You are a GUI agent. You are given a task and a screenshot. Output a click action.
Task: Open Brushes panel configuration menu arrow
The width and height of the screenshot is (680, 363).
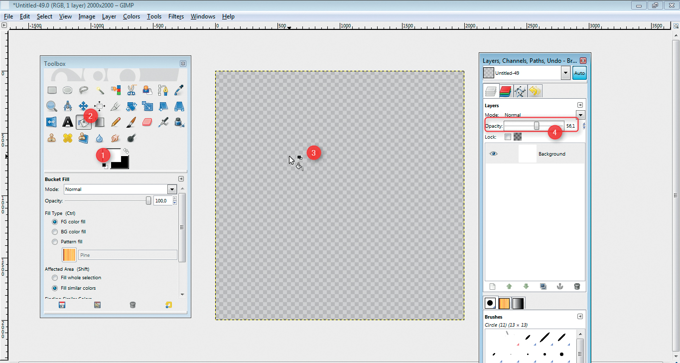pyautogui.click(x=580, y=317)
